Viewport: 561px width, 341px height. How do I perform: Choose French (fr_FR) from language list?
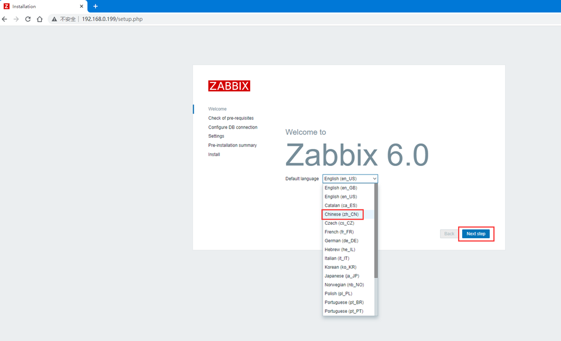point(348,232)
